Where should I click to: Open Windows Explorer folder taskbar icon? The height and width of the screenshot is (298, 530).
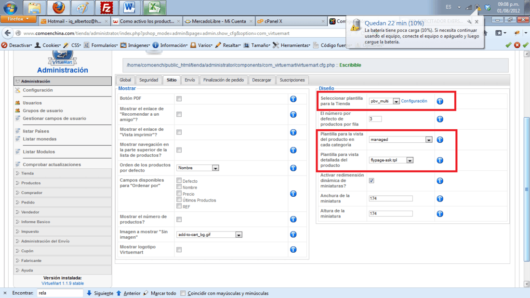coord(34,7)
